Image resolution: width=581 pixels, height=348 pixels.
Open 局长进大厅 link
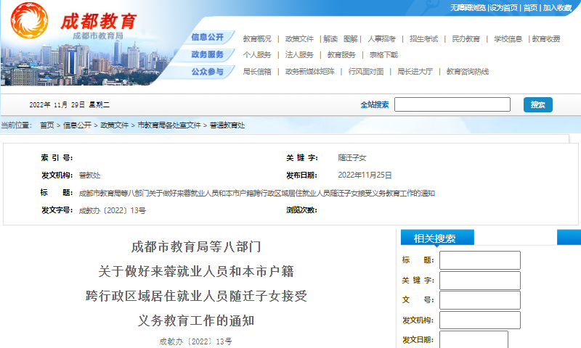(x=415, y=72)
